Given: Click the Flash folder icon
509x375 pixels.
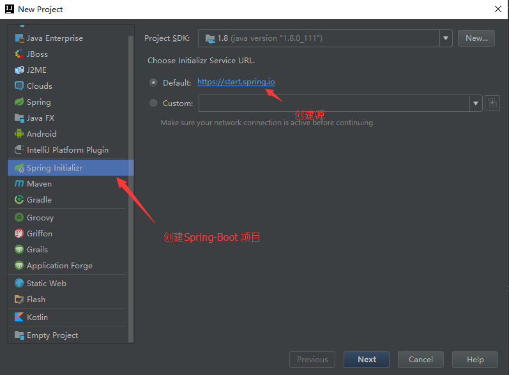Looking at the screenshot, I should (19, 300).
